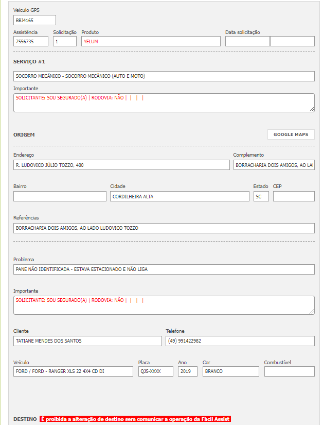The image size is (323, 425).
Task: Click the first Data solicitação field
Action: (x=247, y=41)
